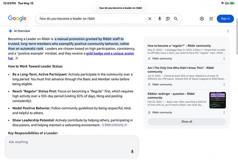Viewport: 238px width, 165px height.
Task: Open more options for 'Ribbler rankings' source
Action: (x=224, y=113)
